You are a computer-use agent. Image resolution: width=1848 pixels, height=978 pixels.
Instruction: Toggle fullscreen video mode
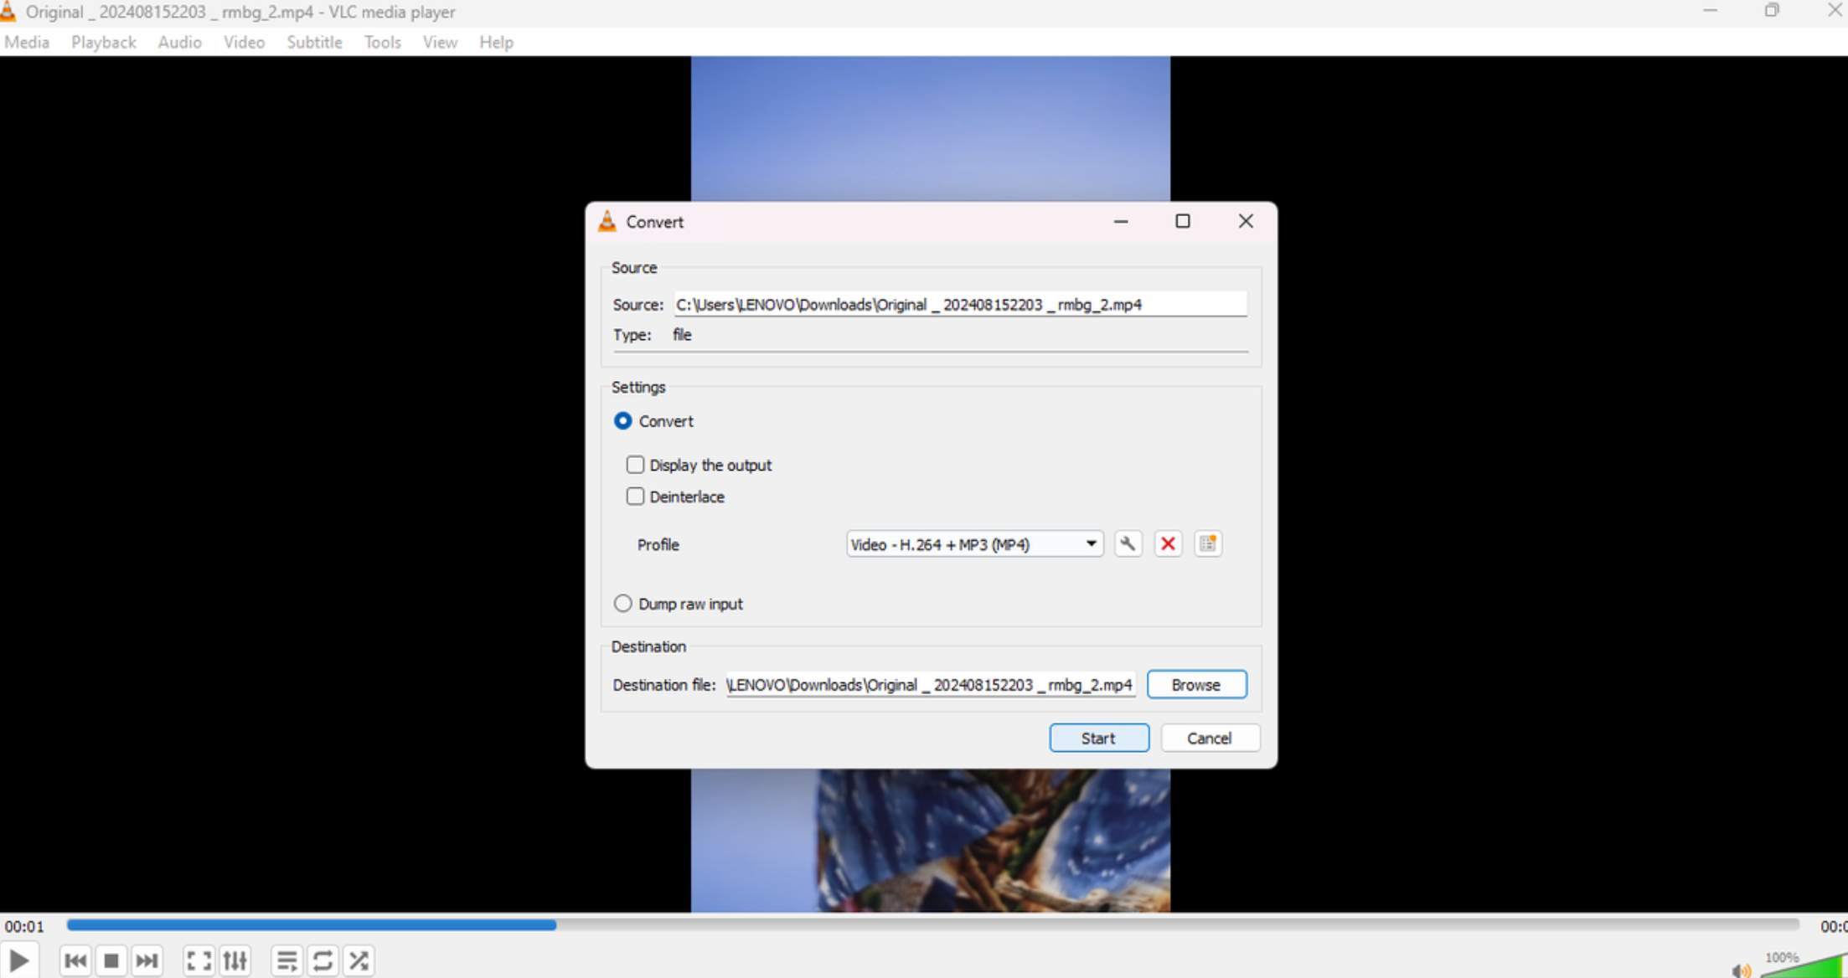[x=199, y=960]
